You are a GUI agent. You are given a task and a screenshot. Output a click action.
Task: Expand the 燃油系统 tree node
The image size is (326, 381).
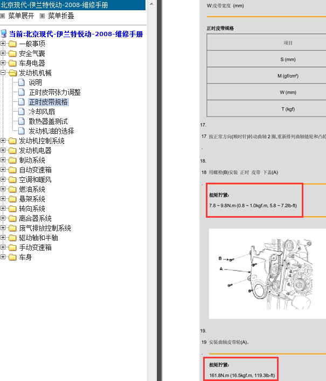[x=3, y=189]
